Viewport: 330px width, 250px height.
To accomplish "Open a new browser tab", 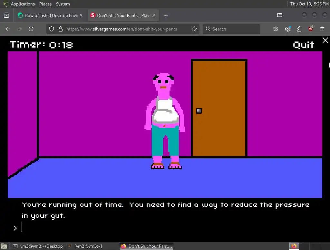I will tap(166, 15).
